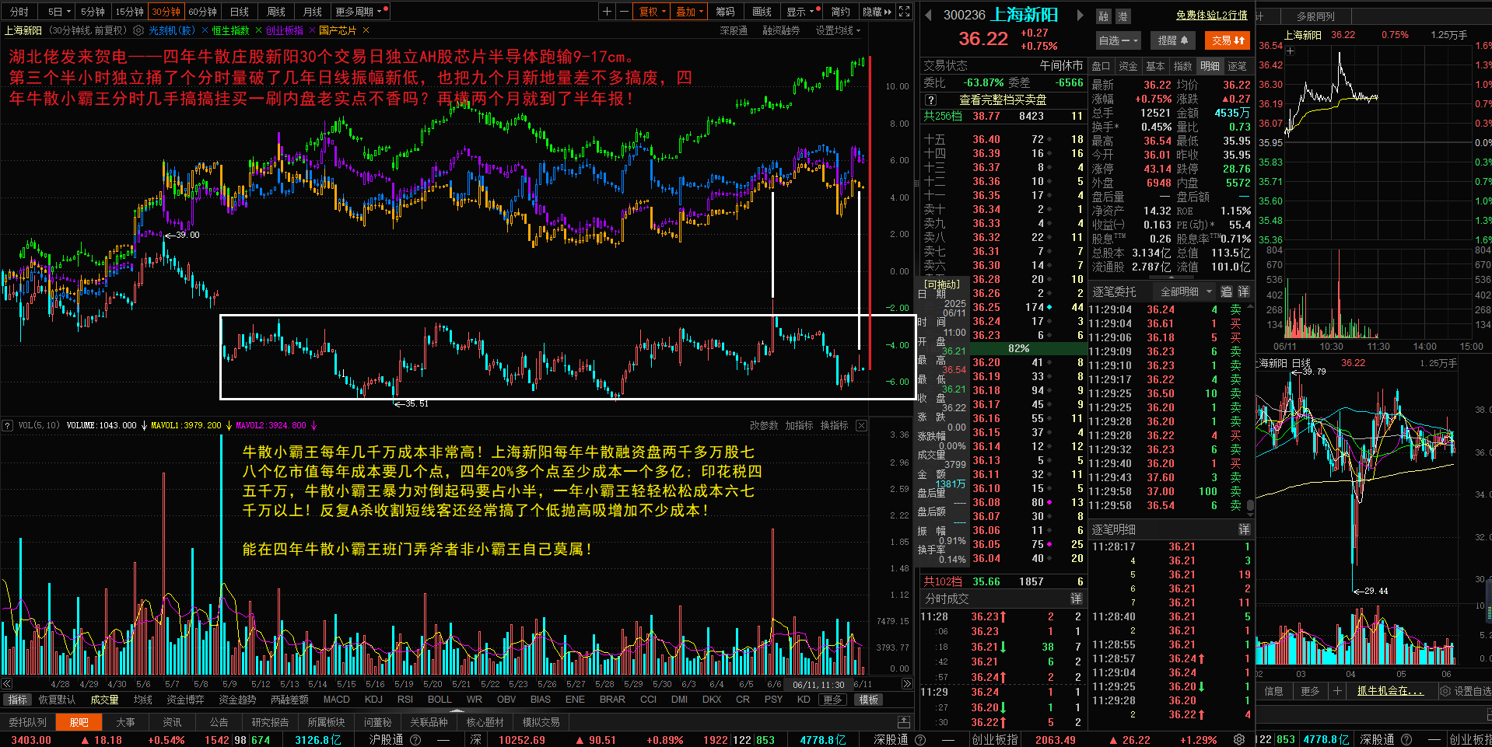Open 显示 display dropdown
The width and height of the screenshot is (1492, 747).
[x=800, y=12]
